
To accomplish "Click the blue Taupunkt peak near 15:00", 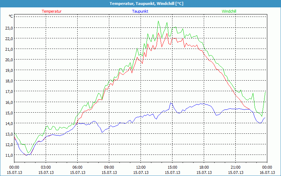I will pos(171,103).
